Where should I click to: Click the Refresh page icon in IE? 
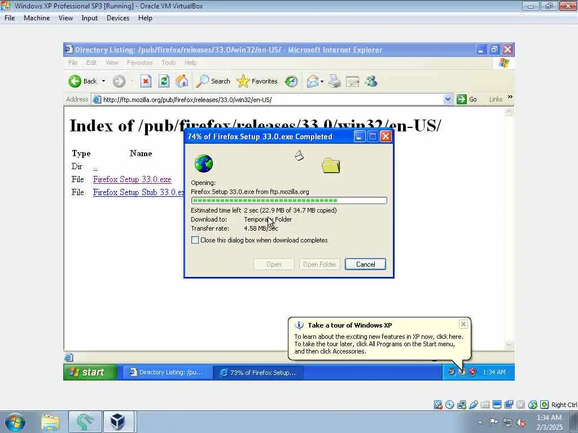[x=164, y=81]
